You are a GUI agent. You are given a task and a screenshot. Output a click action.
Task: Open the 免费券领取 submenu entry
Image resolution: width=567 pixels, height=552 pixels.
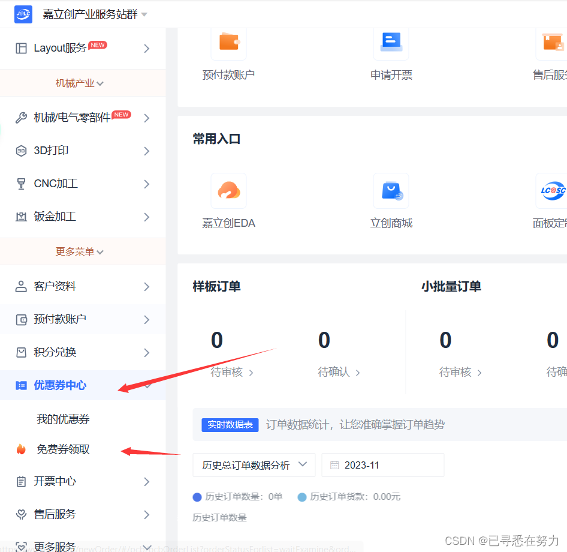click(64, 449)
